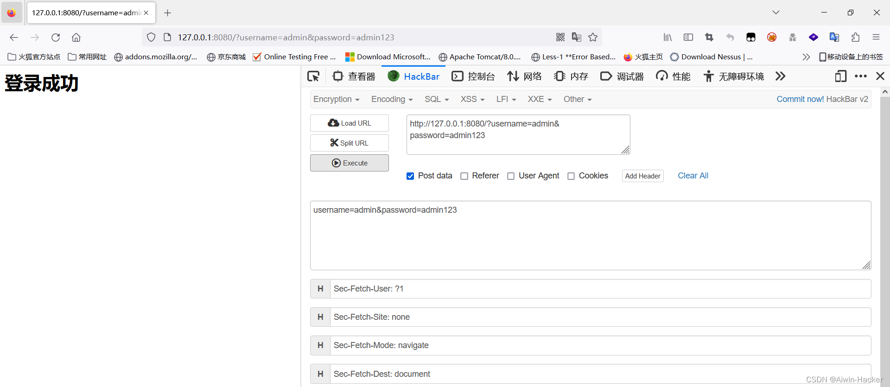Close the 127.0.0.1:8080 tab

click(146, 13)
